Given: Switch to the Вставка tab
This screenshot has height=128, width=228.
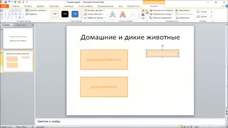Looking at the screenshot, I should point(28,6).
